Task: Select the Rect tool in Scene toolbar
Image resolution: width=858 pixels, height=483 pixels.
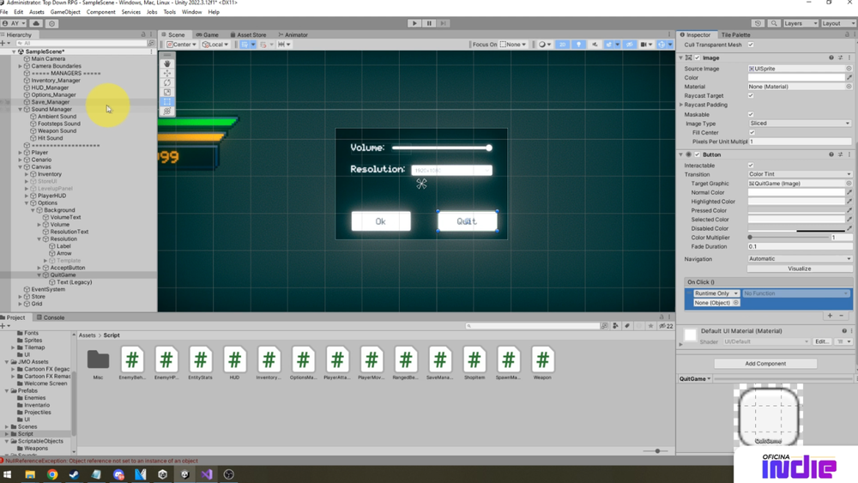Action: coord(167,102)
